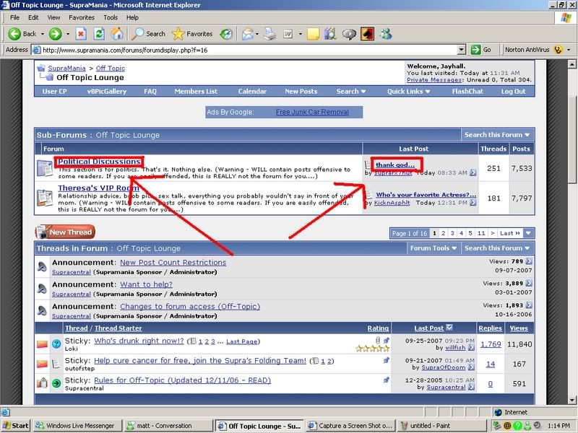Go to last post by willfish
This screenshot has height=433, width=578.
pos(471,348)
